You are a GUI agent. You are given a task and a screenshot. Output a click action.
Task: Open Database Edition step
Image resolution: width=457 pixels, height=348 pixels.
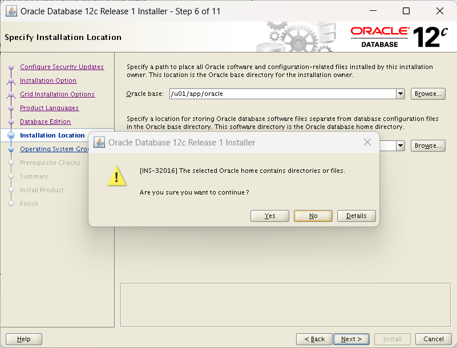pos(45,122)
